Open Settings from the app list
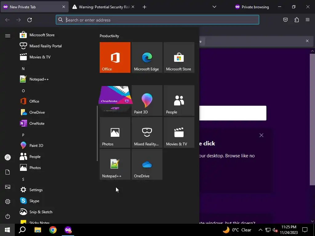This screenshot has width=315, height=236. point(56,190)
